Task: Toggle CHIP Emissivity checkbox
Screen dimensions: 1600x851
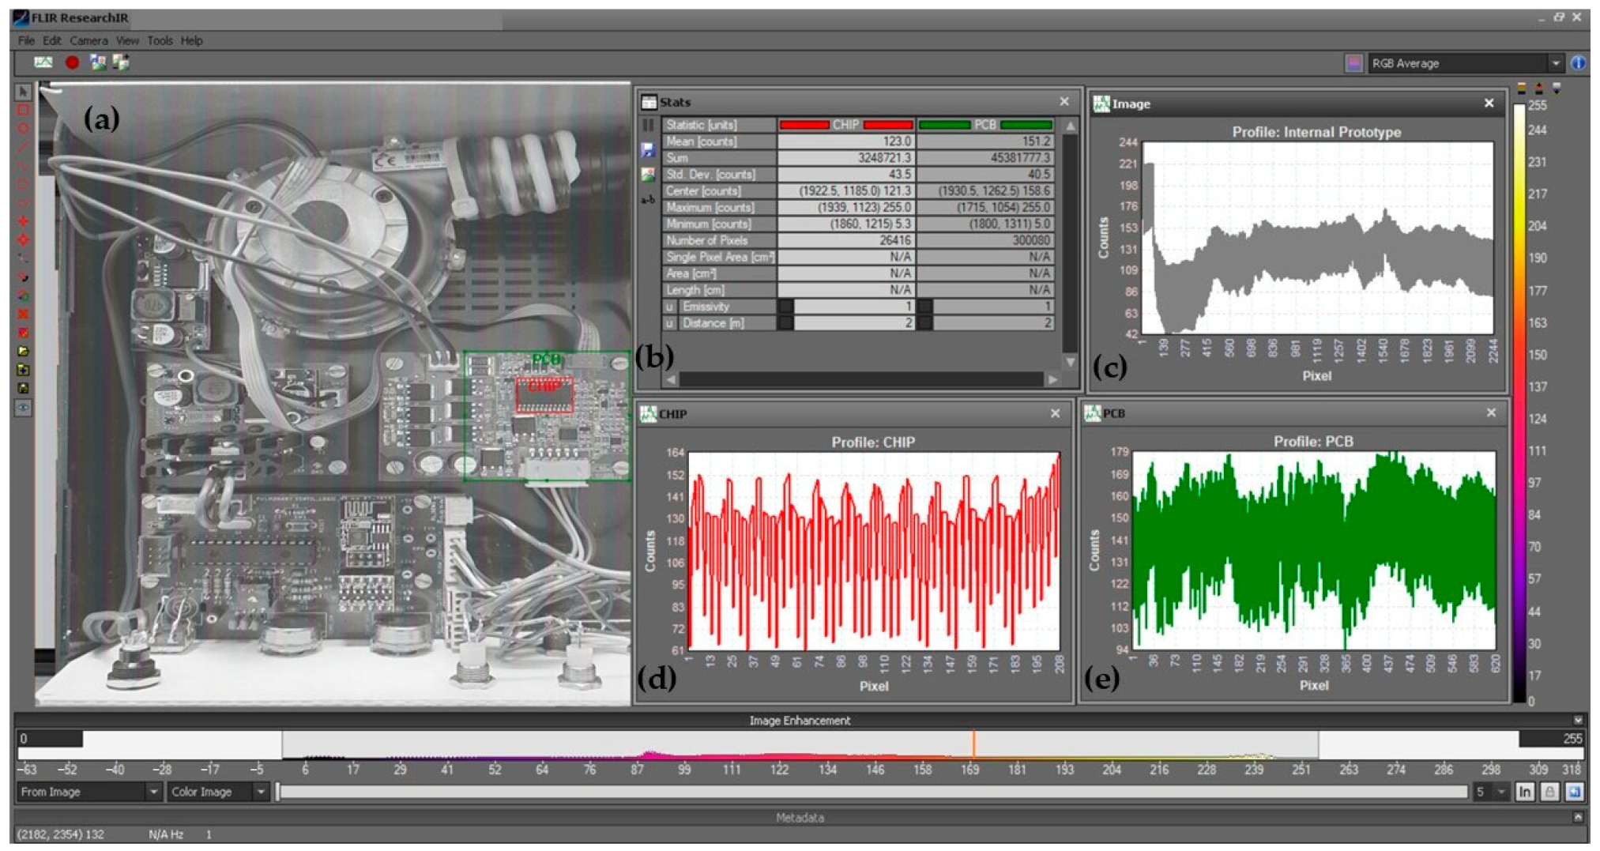Action: (x=785, y=307)
